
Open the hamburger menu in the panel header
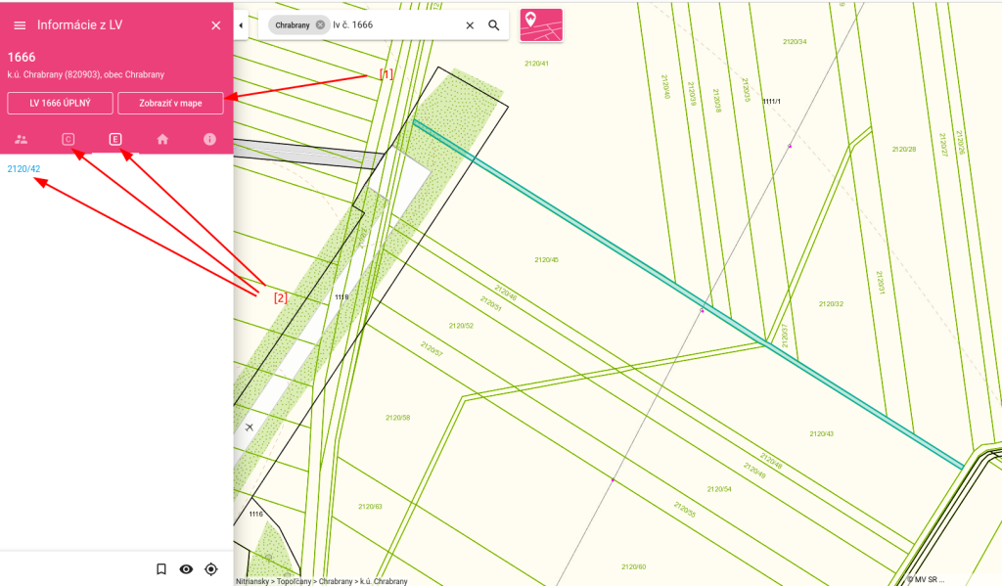point(20,25)
